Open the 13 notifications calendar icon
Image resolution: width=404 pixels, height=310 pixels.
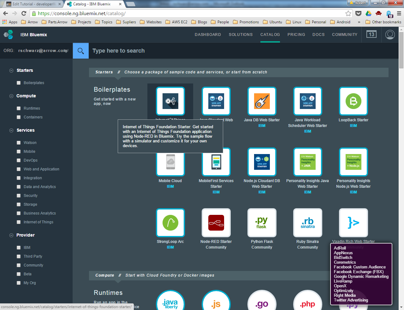point(371,34)
